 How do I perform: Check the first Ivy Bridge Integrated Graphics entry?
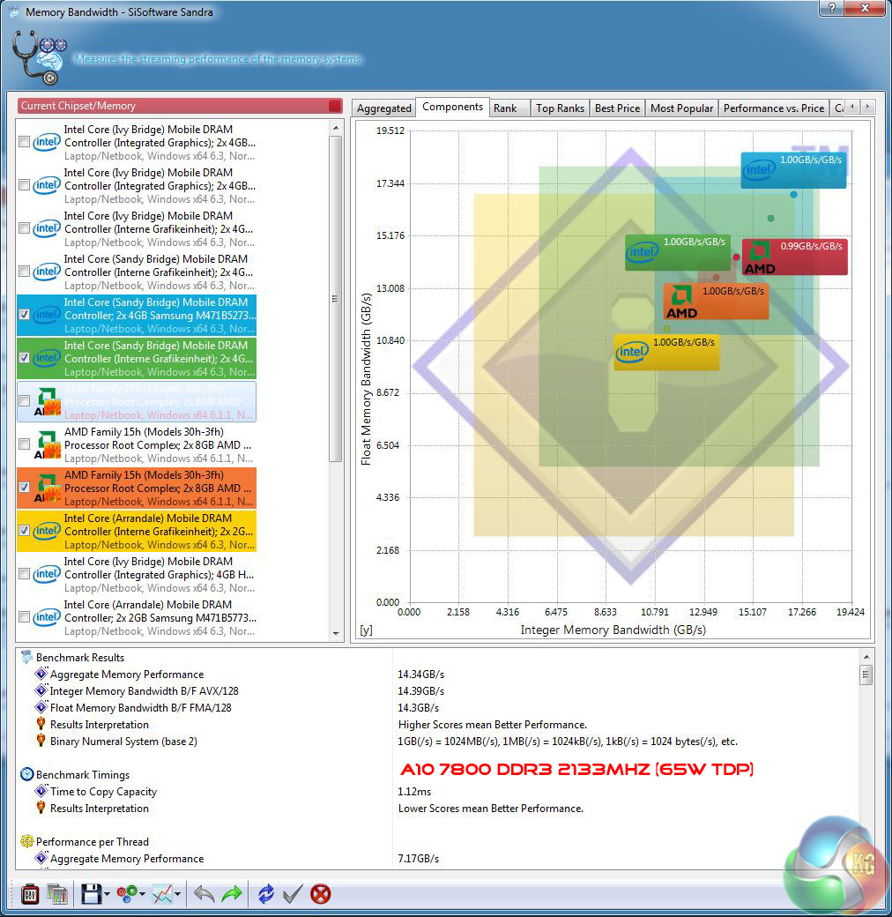24,142
